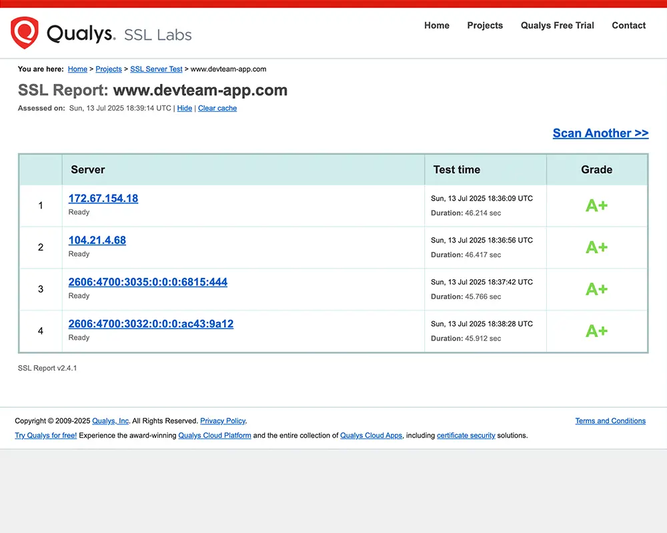Click the assessed date Sun, 13 Jul 2025 18:39:14 UTC

[120, 108]
